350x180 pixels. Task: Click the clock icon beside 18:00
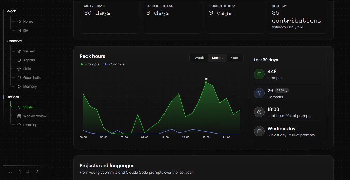click(x=259, y=112)
